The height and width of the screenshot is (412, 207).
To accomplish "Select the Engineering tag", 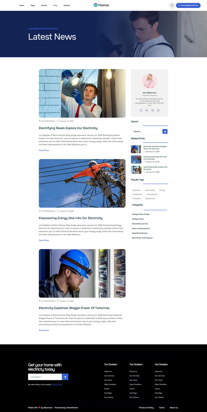I will click(150, 199).
